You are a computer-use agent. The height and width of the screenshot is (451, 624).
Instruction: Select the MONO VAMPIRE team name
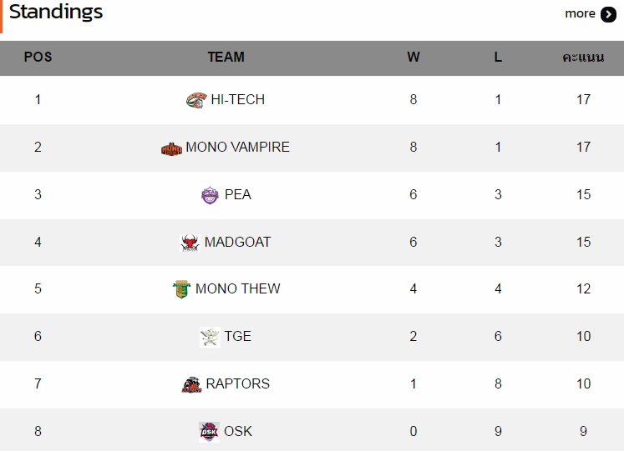[237, 147]
